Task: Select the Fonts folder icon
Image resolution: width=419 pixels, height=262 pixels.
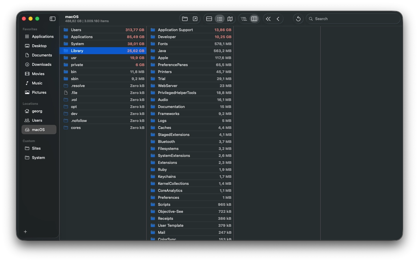Action: point(153,44)
